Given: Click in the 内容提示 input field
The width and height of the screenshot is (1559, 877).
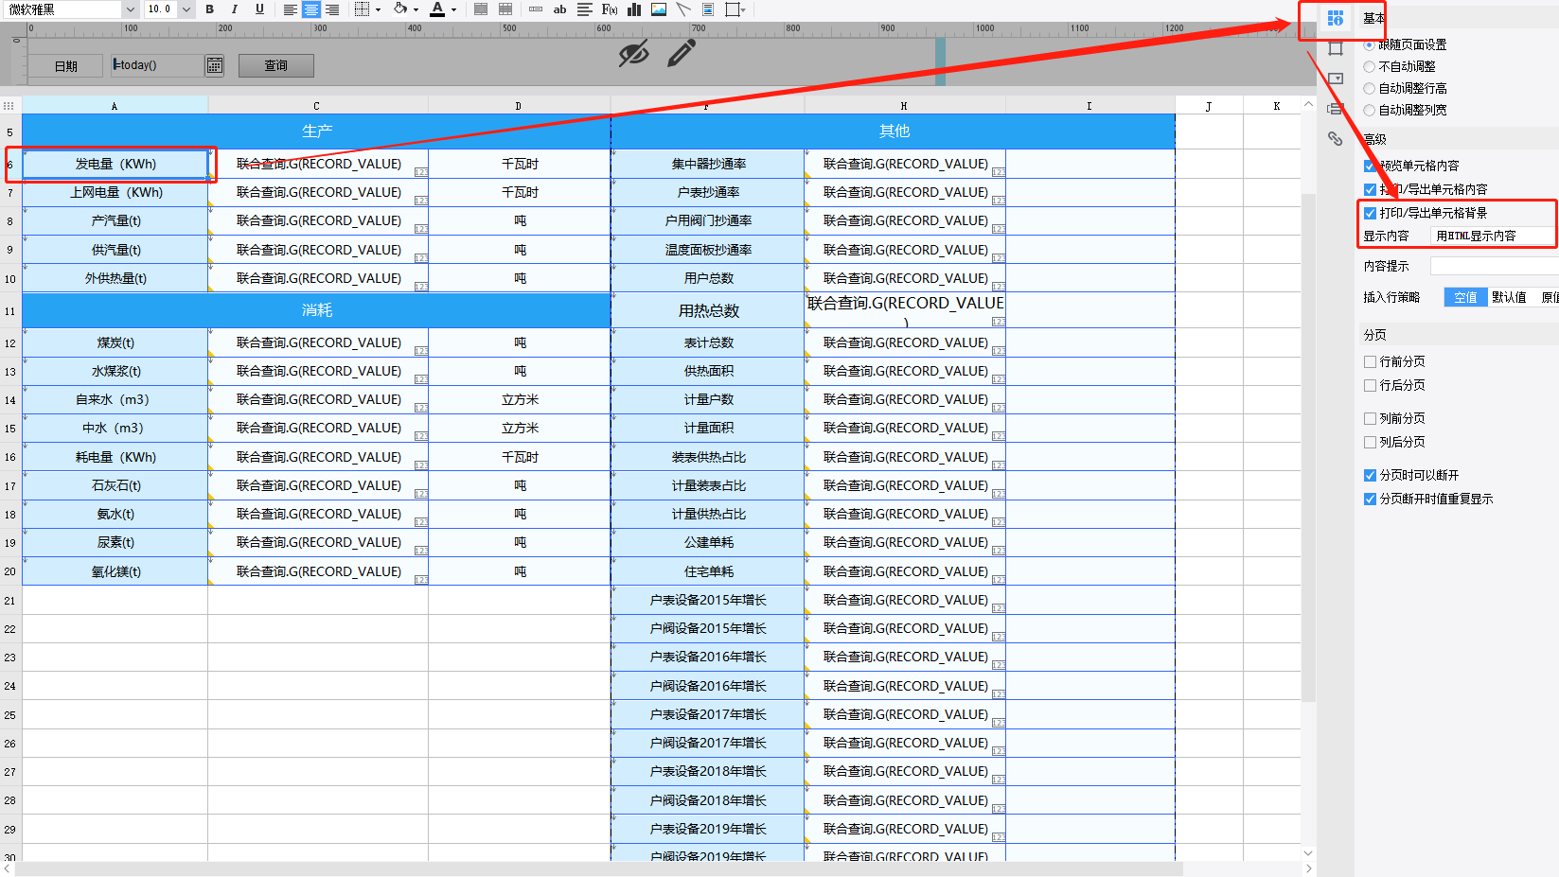Looking at the screenshot, I should [1494, 266].
